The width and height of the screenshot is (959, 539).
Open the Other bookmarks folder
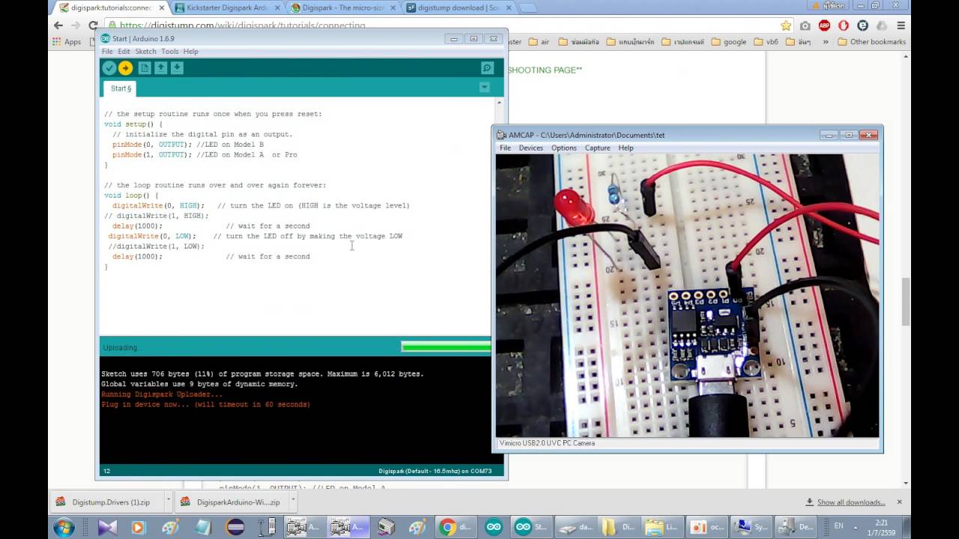872,42
